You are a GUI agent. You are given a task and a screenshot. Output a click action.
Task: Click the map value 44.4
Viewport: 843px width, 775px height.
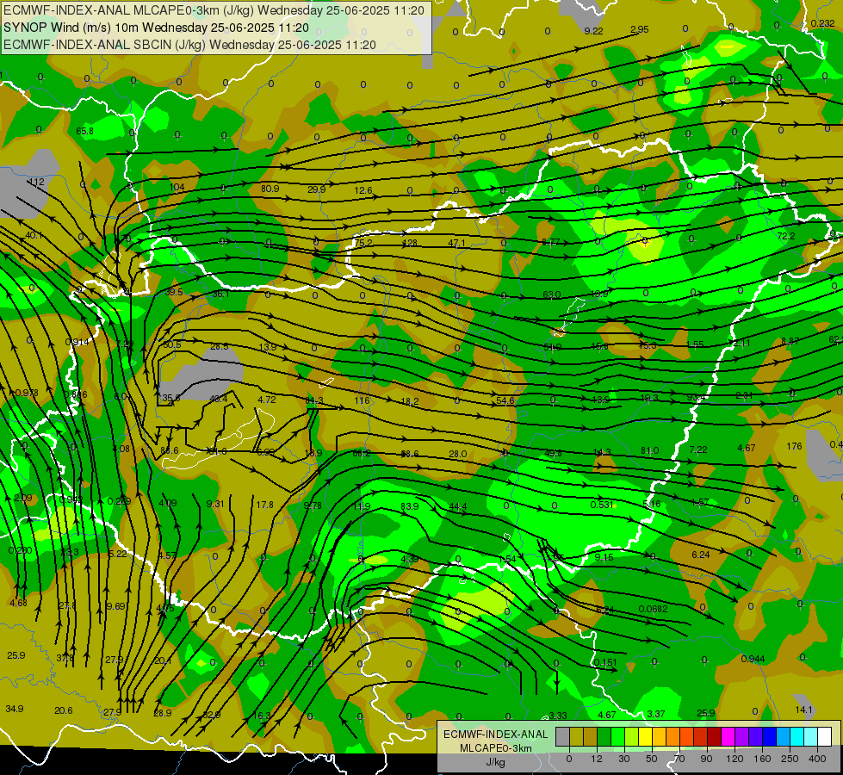tap(458, 506)
